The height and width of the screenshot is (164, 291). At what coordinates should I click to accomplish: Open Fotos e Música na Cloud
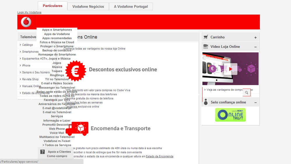[57, 42]
